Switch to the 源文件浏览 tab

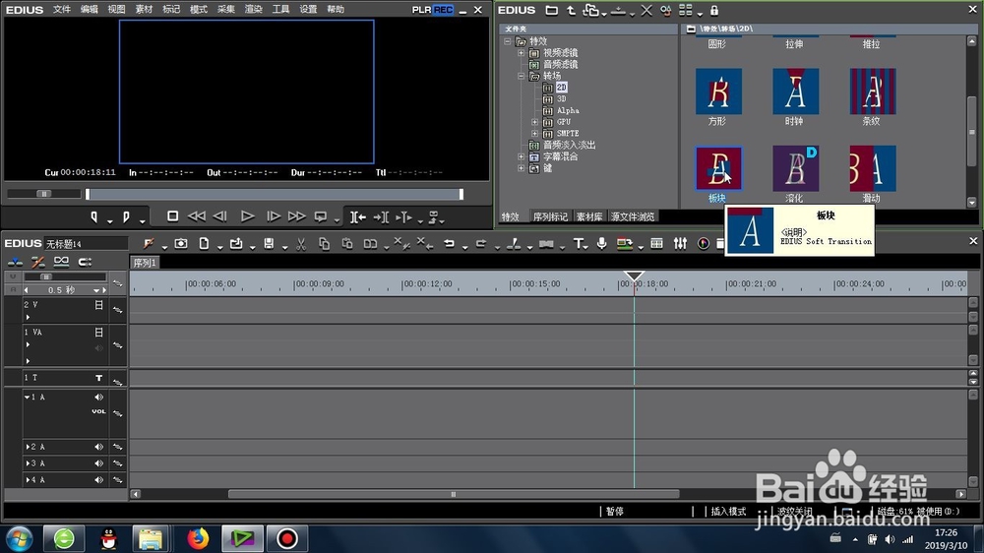[x=633, y=216]
